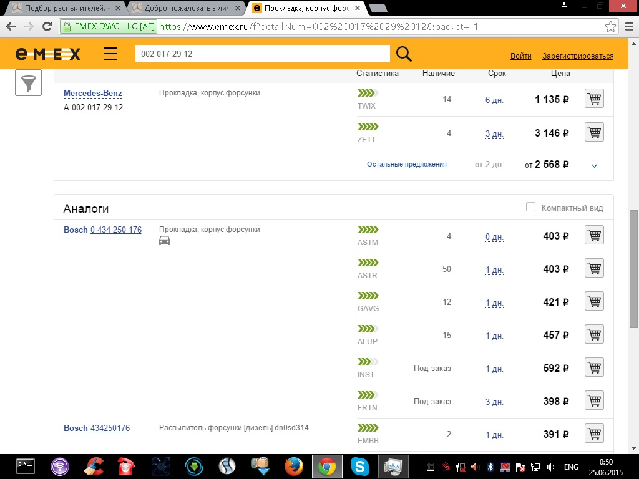Add INST 592 ₽ offer to cart
This screenshot has width=639, height=479.
594,367
